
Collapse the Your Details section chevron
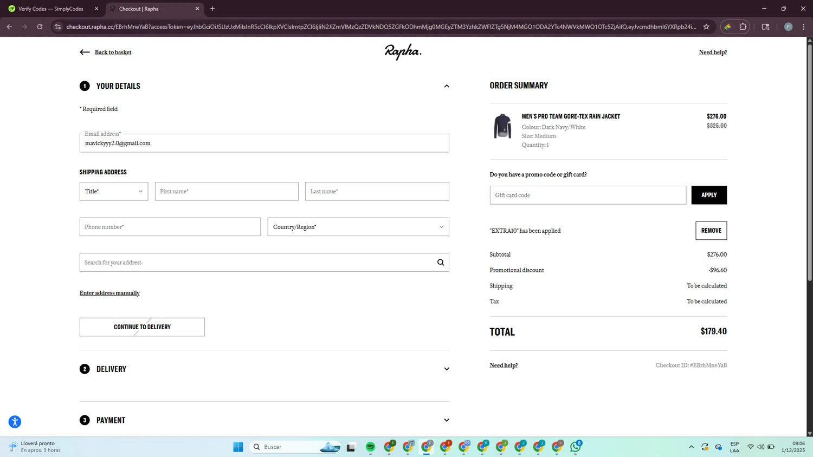(x=447, y=86)
